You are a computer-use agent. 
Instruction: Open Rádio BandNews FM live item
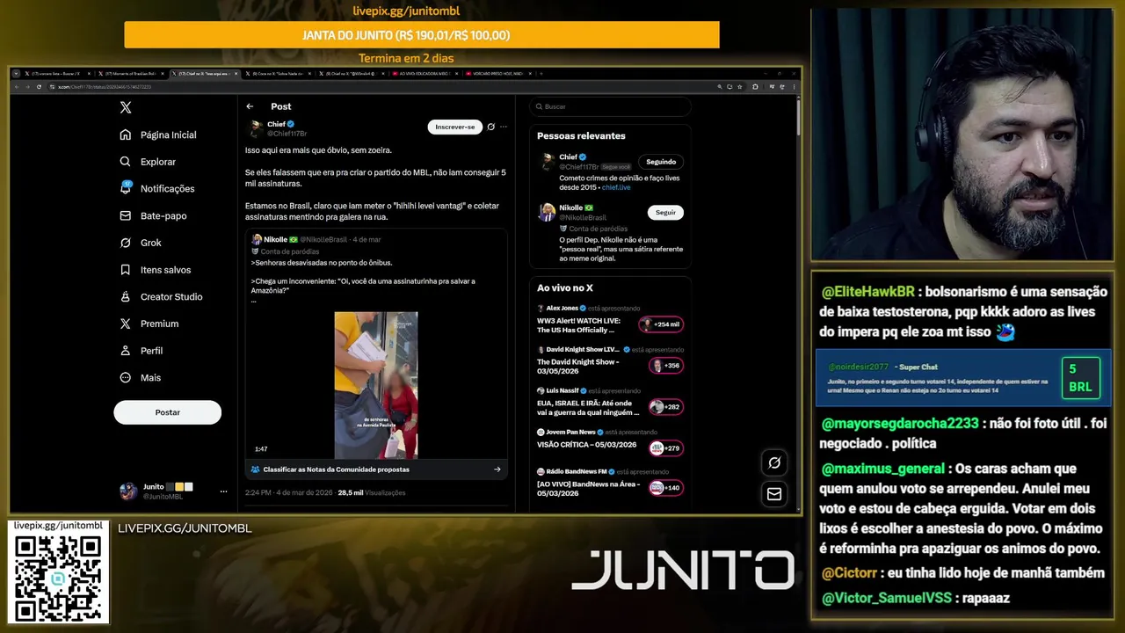coord(611,482)
